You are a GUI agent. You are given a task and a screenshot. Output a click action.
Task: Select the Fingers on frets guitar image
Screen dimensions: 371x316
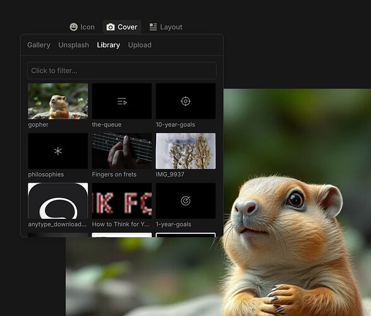tap(122, 151)
